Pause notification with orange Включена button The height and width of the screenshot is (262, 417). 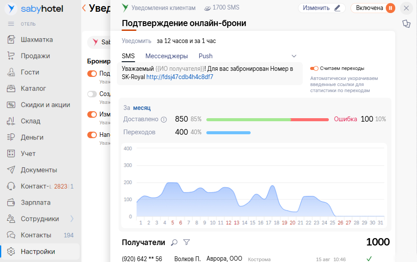[390, 8]
